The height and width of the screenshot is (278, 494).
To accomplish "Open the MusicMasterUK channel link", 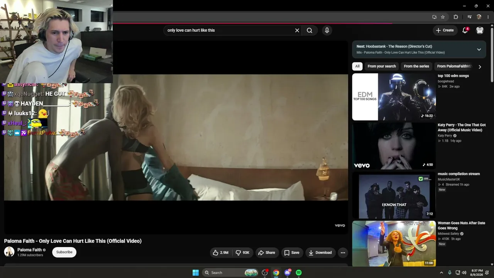I will [449, 180].
